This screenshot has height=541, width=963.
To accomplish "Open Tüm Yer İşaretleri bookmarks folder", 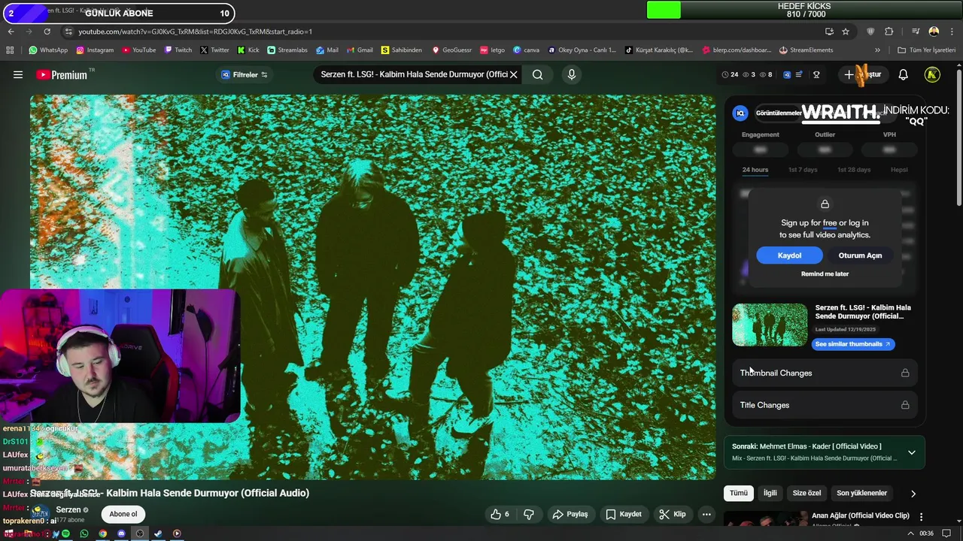I will 926,50.
